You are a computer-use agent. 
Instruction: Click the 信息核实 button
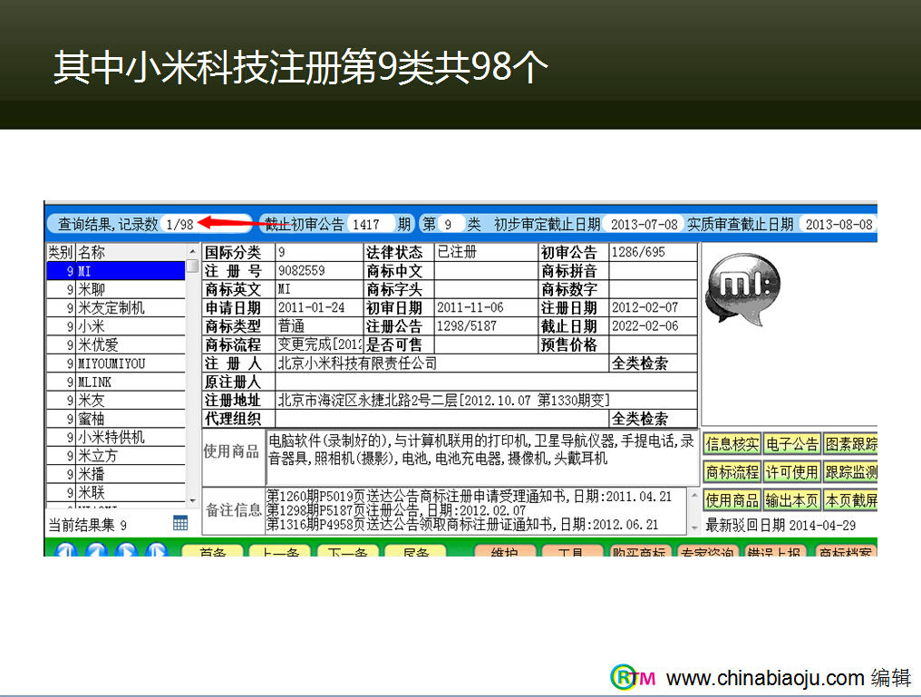point(732,444)
